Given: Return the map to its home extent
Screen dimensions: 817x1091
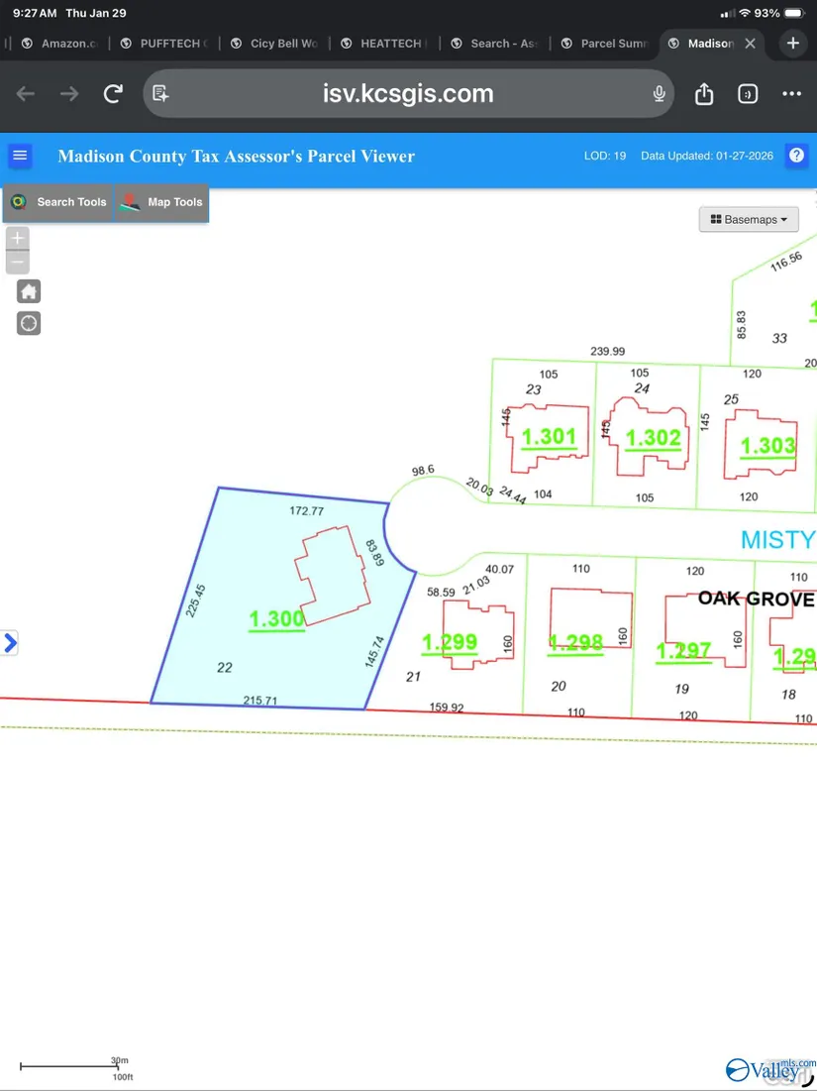Looking at the screenshot, I should click(29, 291).
